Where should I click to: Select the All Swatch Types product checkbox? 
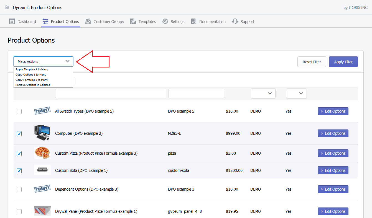(19, 111)
